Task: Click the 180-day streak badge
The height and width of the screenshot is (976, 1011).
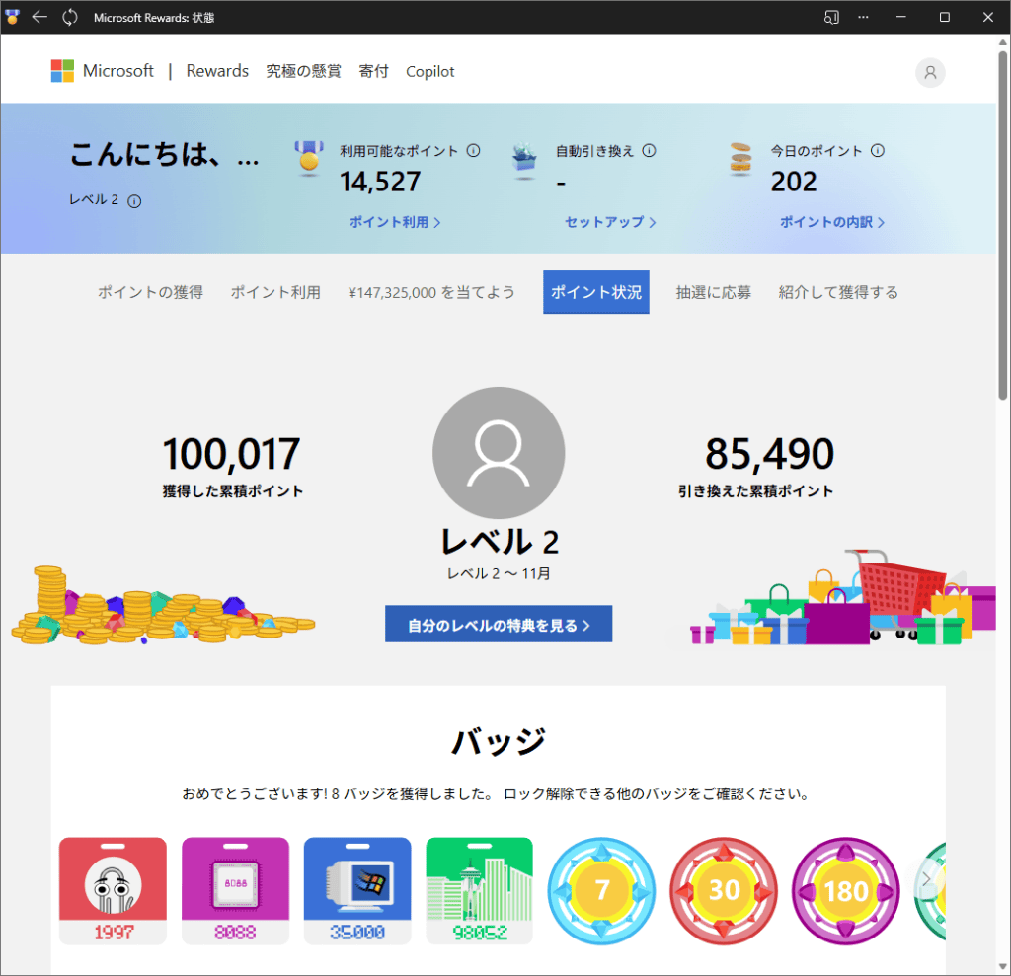Action: pyautogui.click(x=845, y=890)
